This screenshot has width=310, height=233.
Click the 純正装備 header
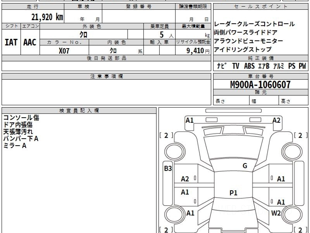(261, 58)
